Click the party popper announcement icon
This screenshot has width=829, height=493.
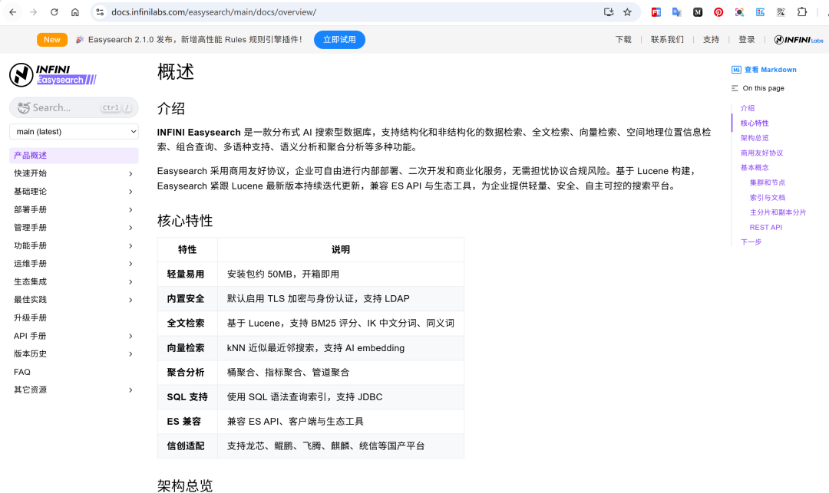[x=80, y=40]
